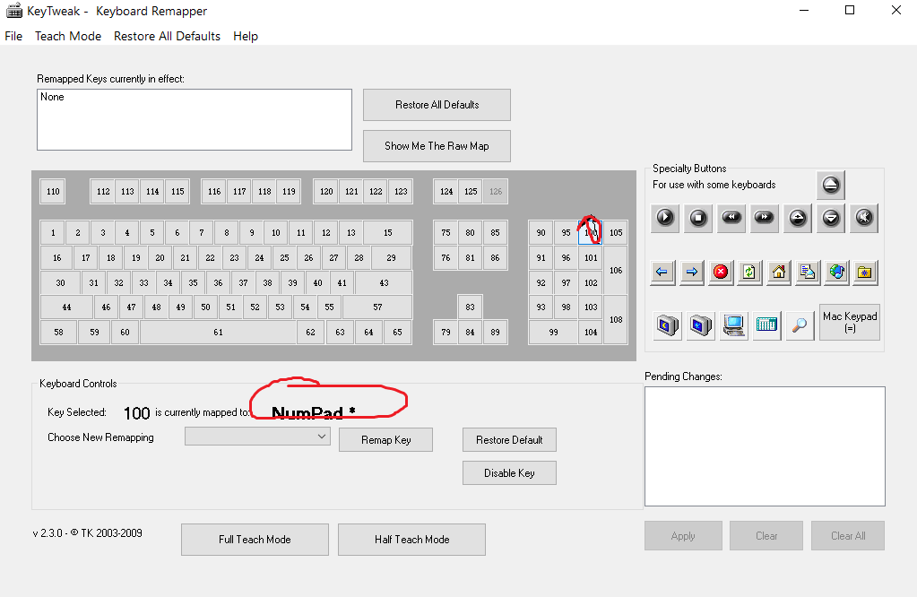Choose the magnifier Search specialty button
This screenshot has width=917, height=597.
pos(799,324)
